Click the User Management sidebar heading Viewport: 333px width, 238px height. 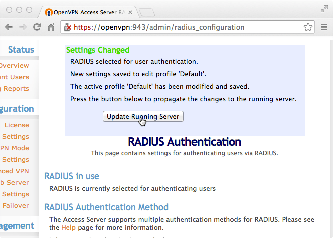point(17,226)
